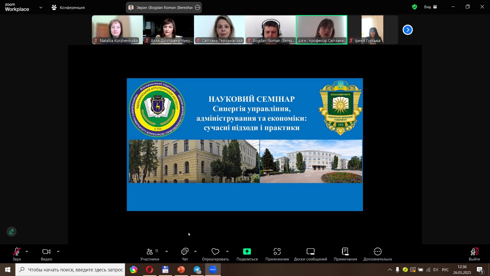The height and width of the screenshot is (276, 490).
Task: Click the green encryption shield icon
Action: (x=414, y=7)
